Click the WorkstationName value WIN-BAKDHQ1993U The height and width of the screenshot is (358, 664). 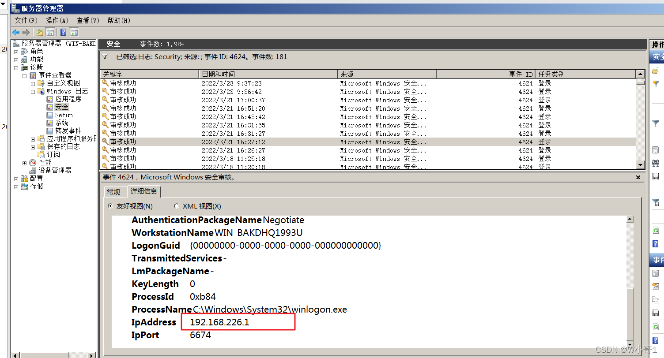coord(259,232)
